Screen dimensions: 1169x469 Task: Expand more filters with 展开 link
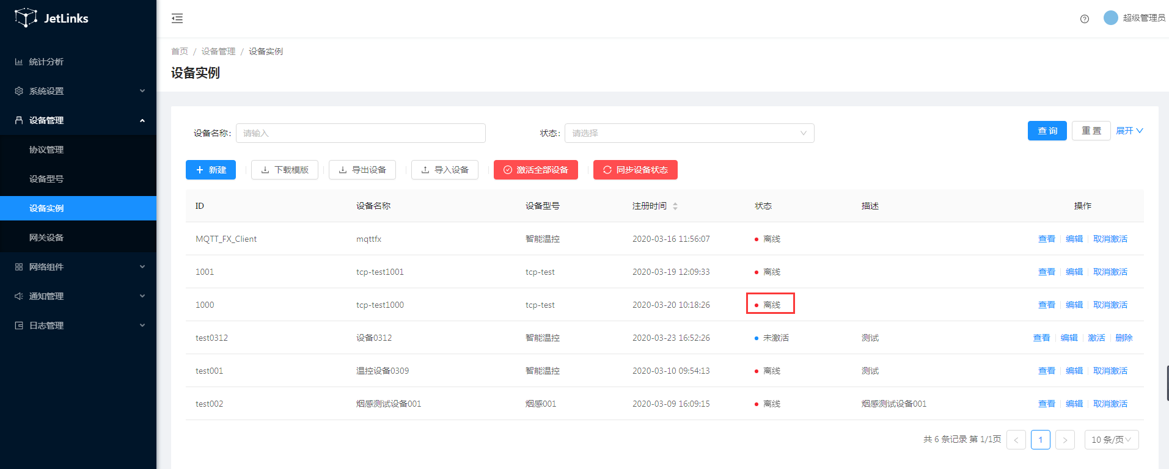(x=1129, y=131)
